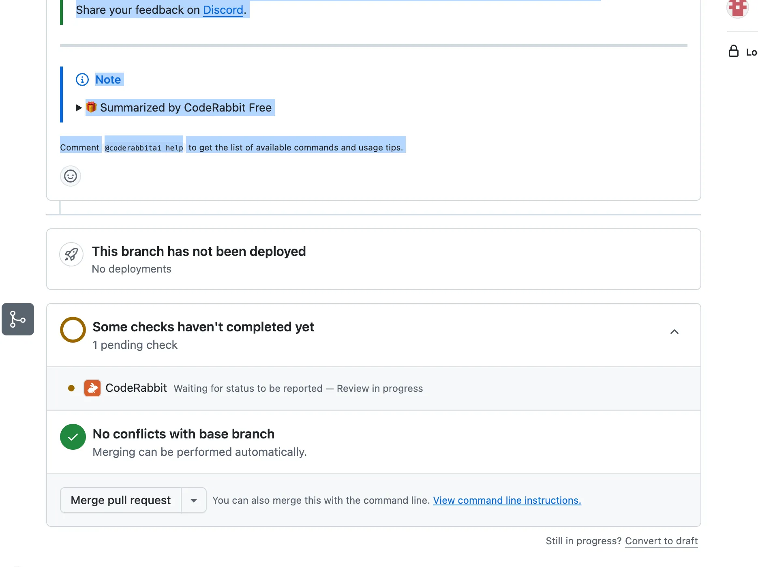Viewport: 758px width, 567px height.
Task: Convert the pull request to draft
Action: [662, 541]
